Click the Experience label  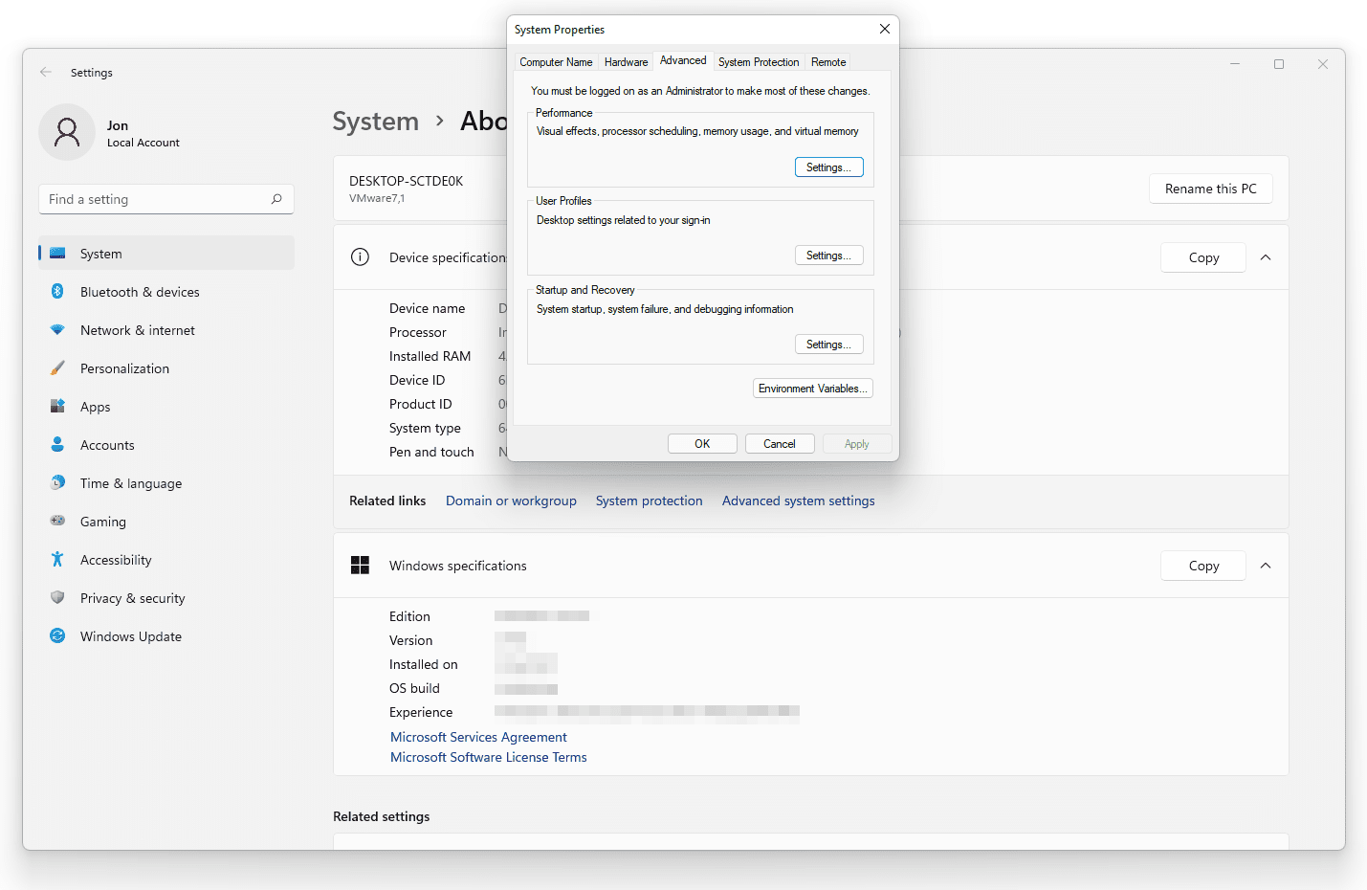point(421,712)
